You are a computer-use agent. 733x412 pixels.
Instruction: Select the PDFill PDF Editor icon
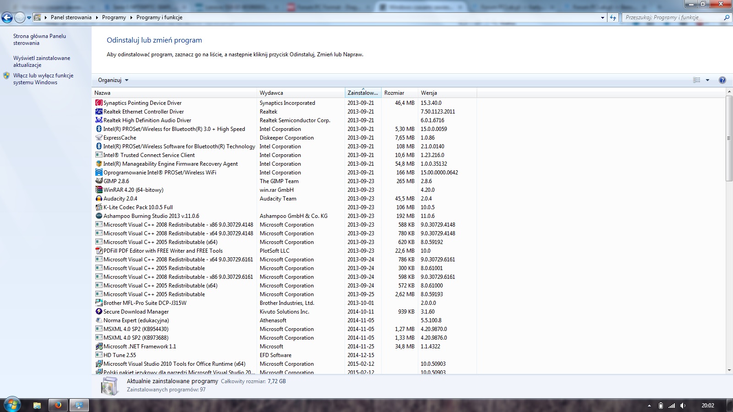(98, 251)
